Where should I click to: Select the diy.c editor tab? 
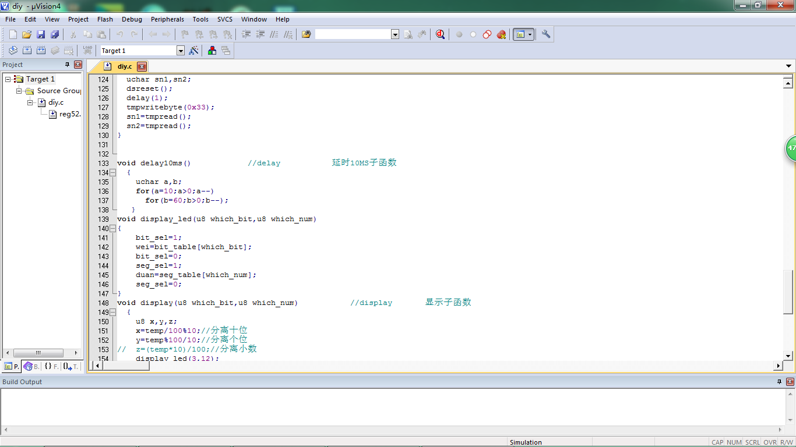click(124, 66)
